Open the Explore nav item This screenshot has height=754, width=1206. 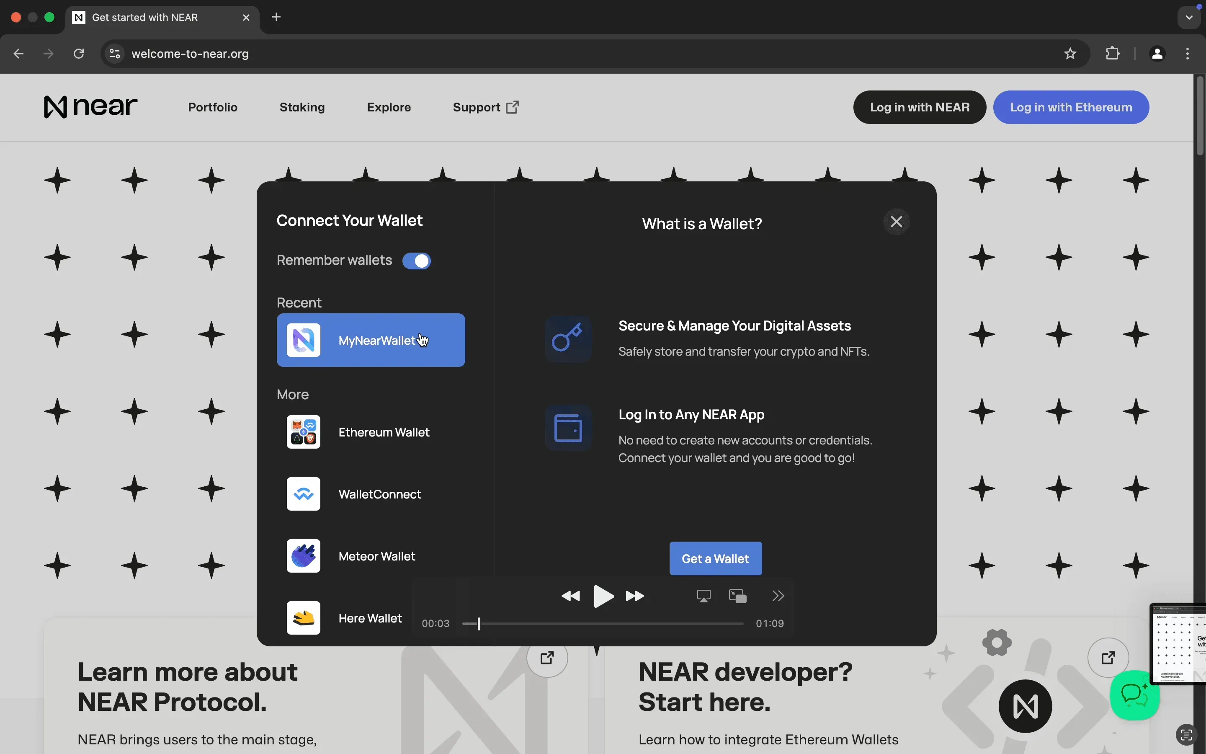pyautogui.click(x=389, y=107)
